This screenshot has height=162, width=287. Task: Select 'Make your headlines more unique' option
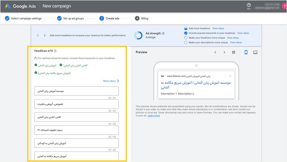pos(186,38)
